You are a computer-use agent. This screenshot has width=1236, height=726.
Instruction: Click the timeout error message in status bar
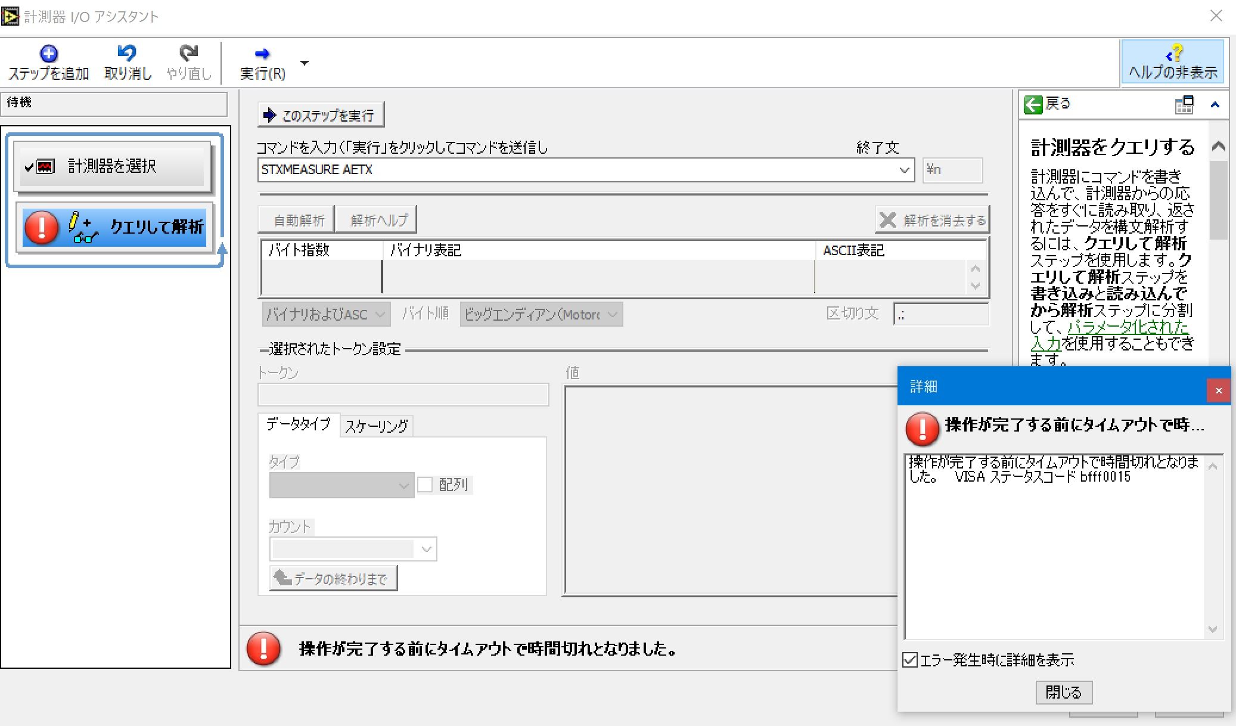487,649
